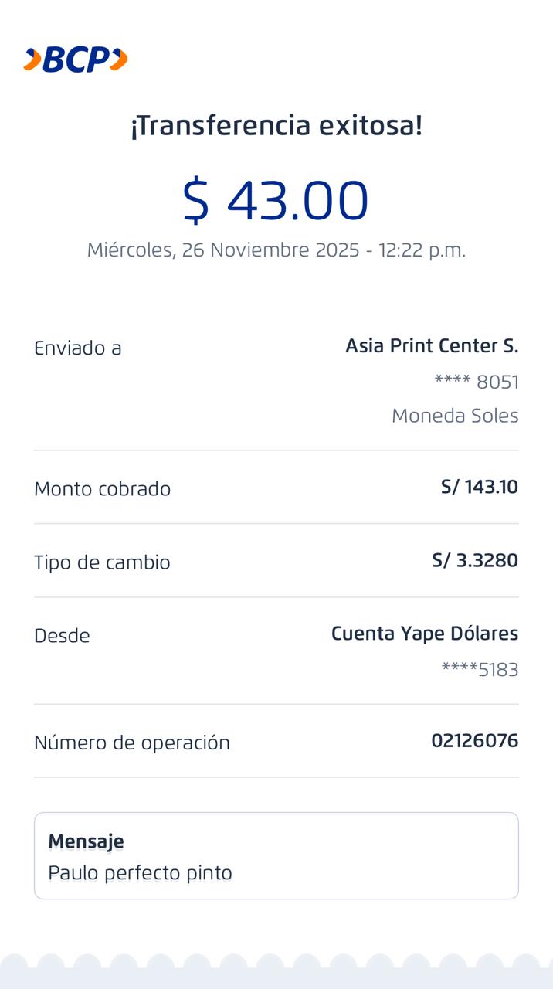Click the Moneda Soles text

click(x=455, y=416)
